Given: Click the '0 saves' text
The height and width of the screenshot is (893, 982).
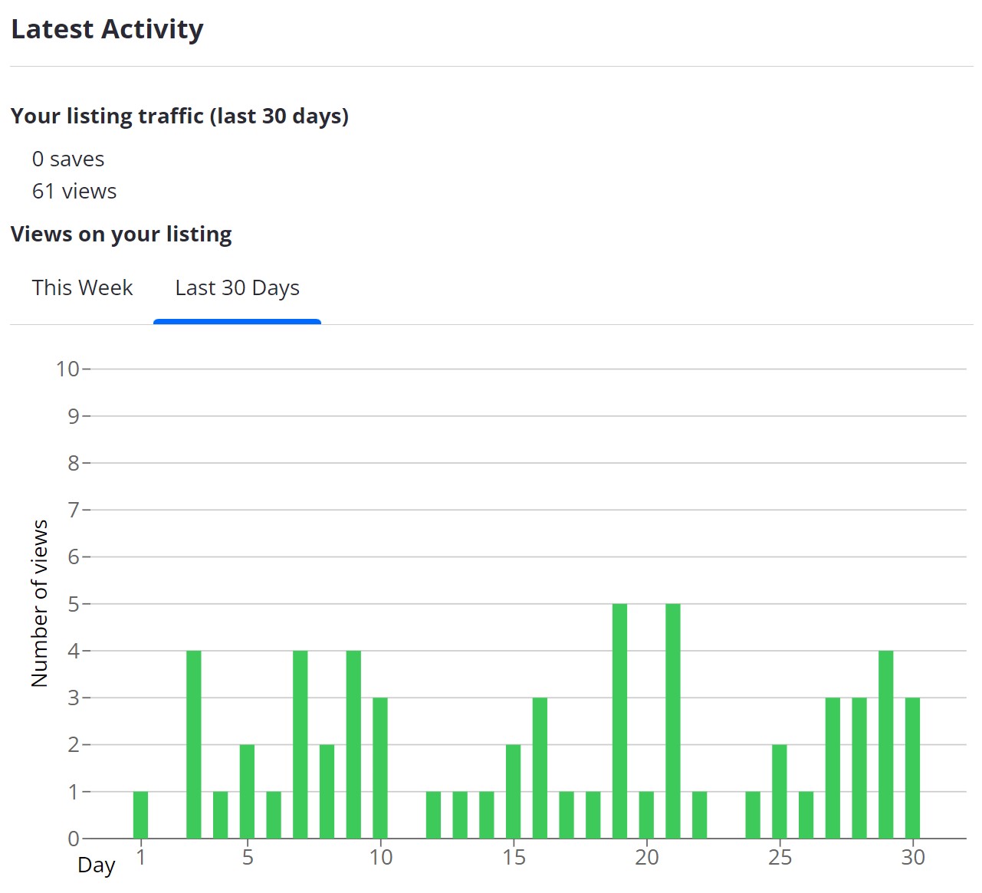Looking at the screenshot, I should pyautogui.click(x=68, y=159).
